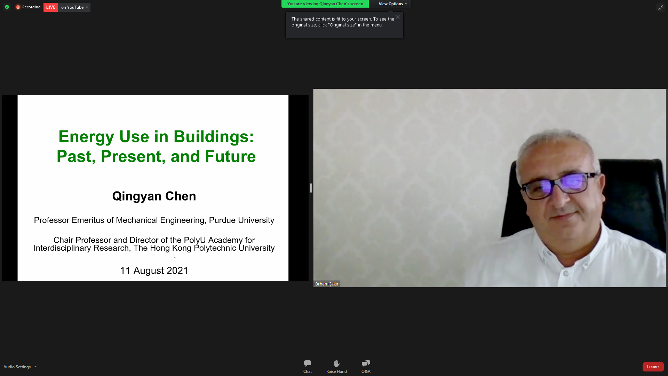Select the shared slide titled Energy Use in Buildings
This screenshot has width=668, height=376.
tap(153, 188)
